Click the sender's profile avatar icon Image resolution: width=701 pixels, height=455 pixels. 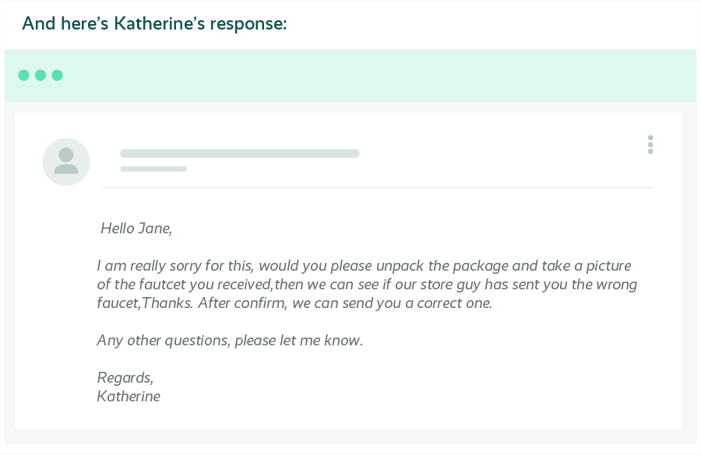click(x=66, y=162)
